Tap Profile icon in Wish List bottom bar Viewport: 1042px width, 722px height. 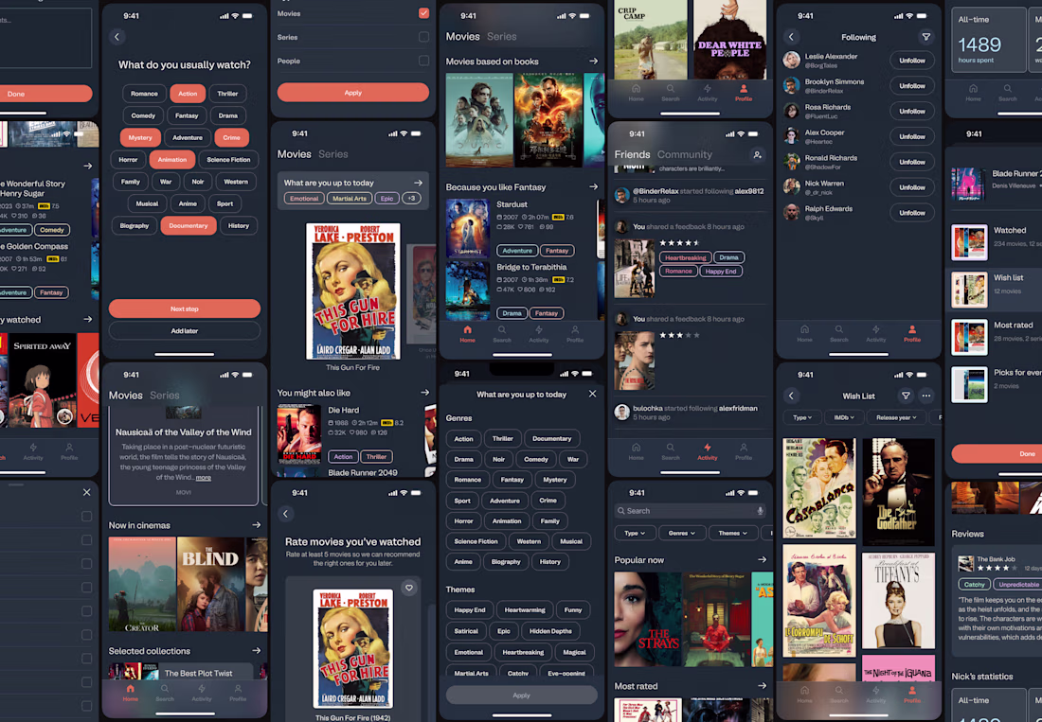coord(911,695)
